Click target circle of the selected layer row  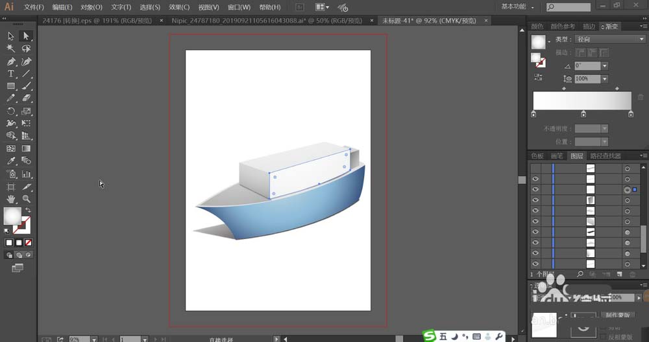click(x=628, y=190)
